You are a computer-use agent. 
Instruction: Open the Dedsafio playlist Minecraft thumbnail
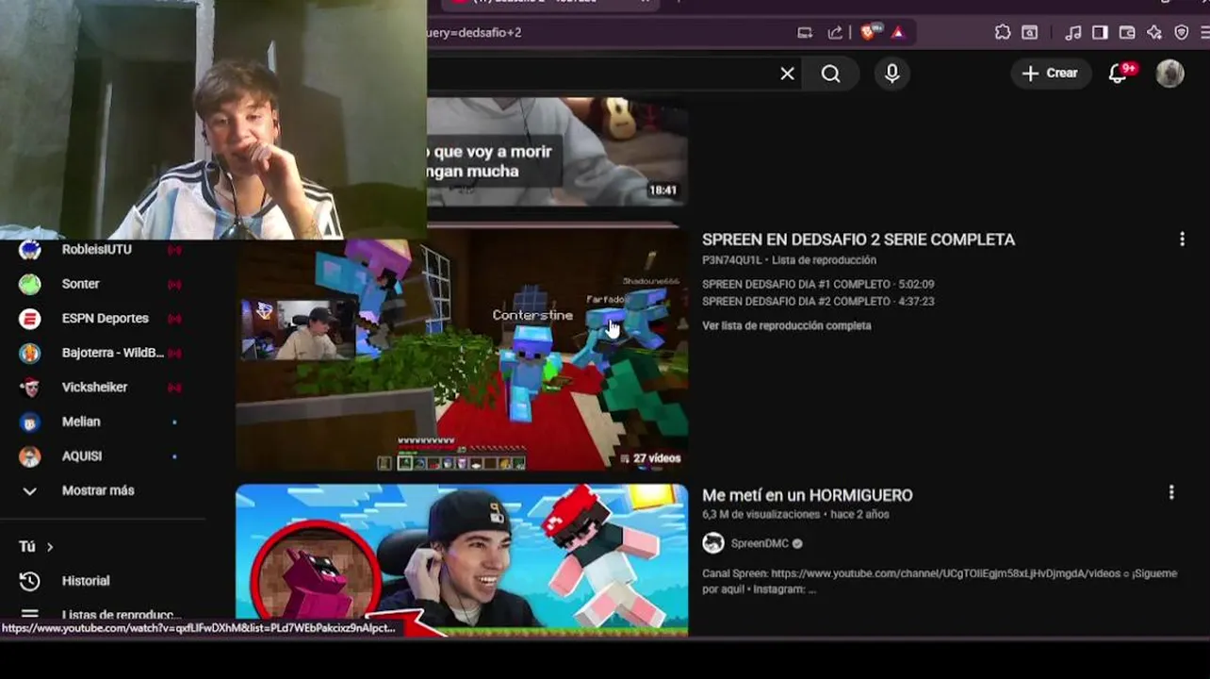462,348
